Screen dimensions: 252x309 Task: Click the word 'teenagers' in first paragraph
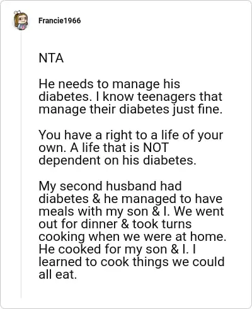click(167, 97)
